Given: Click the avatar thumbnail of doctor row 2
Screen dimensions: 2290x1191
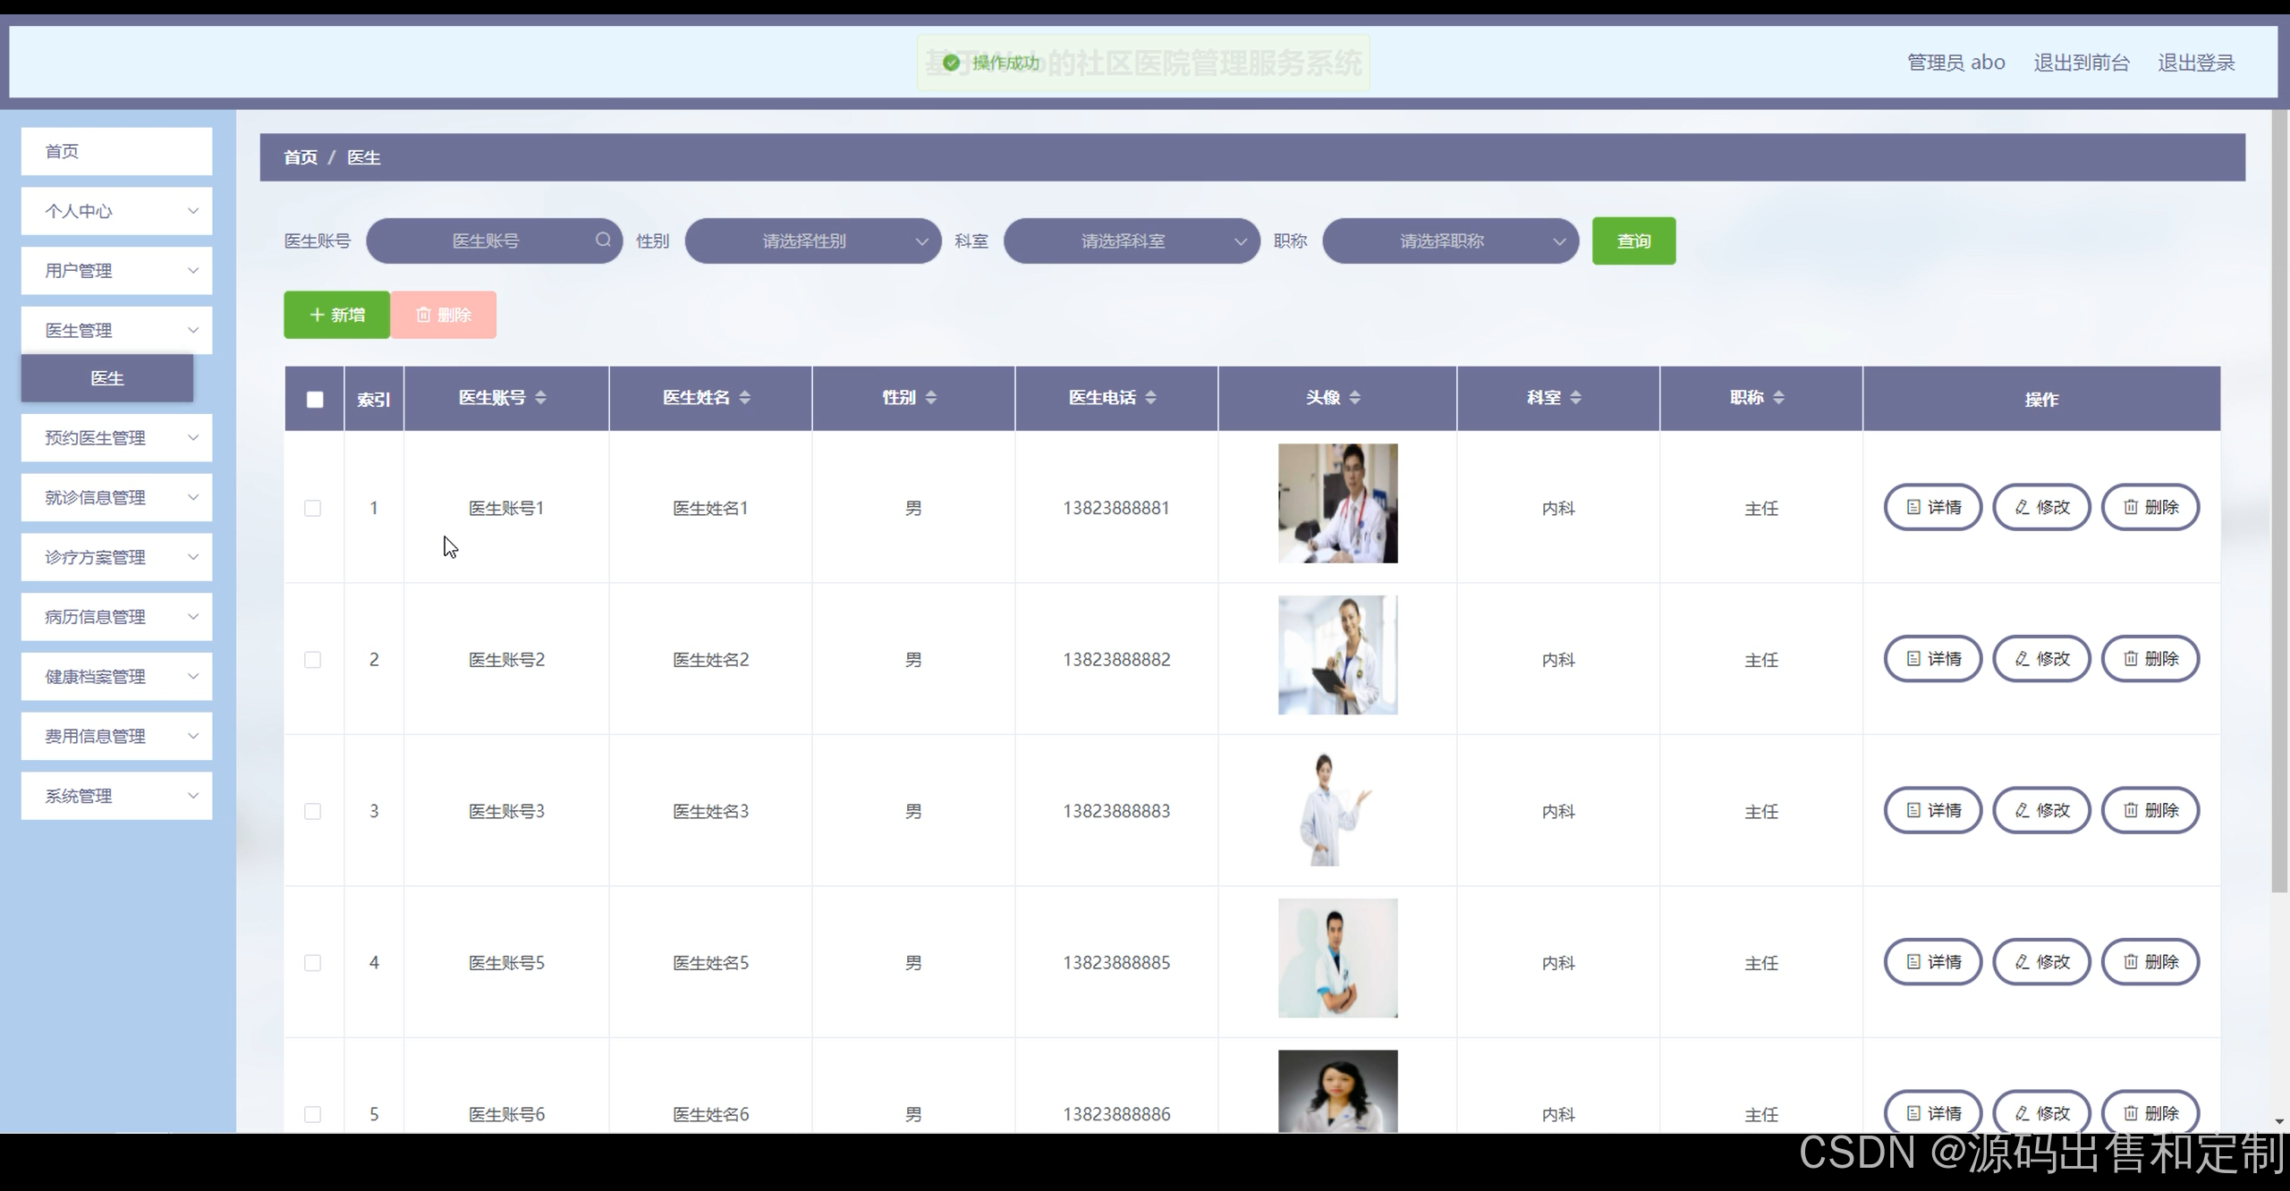Looking at the screenshot, I should click(x=1337, y=655).
